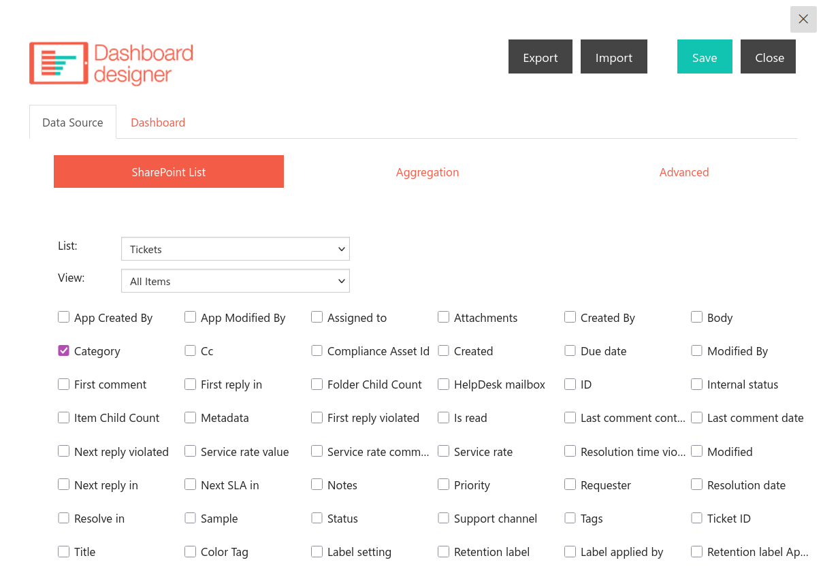Select the SharePoint List section
Viewport: 823px width, 573px height.
(169, 172)
